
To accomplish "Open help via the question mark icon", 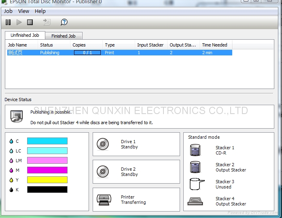I will [x=64, y=22].
